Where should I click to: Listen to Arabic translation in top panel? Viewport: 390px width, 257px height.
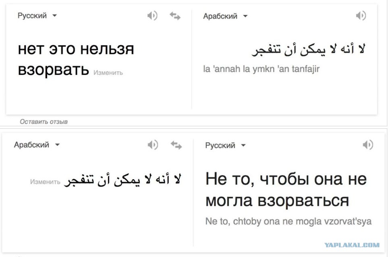pos(361,16)
